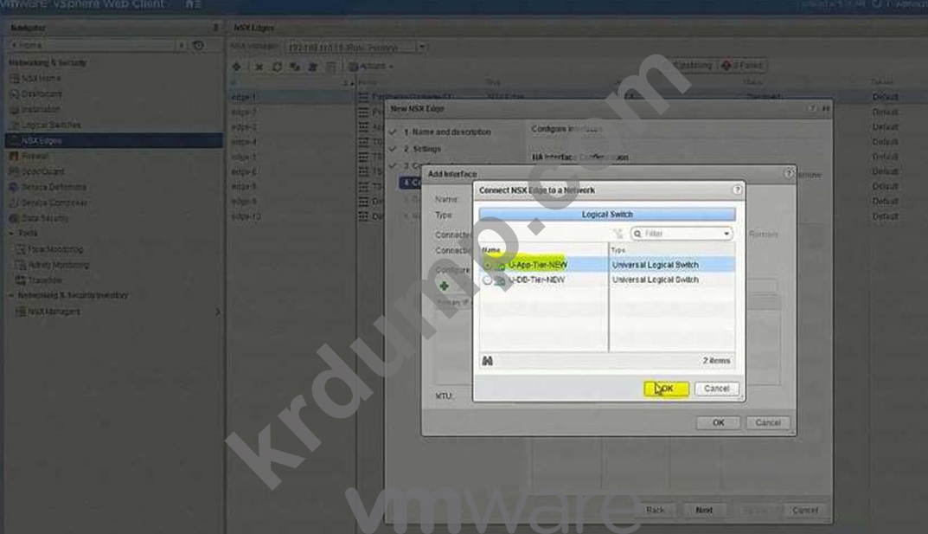Click the Traceflow icon under Tools
Viewport: 928px width, 534px height.
pos(21,280)
